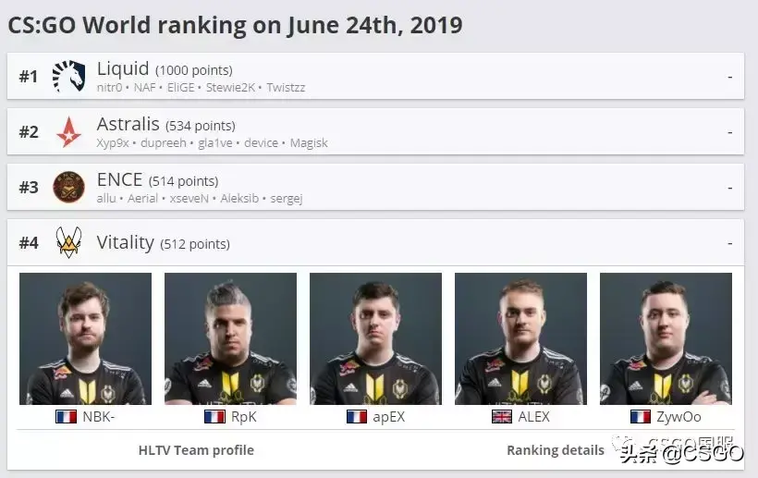Collapse the #4 Vitality ranking row
The image size is (758, 478).
(729, 243)
